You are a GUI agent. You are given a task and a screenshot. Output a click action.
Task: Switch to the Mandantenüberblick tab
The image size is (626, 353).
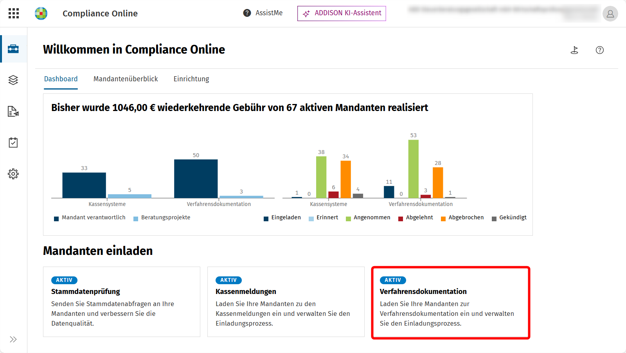click(126, 79)
